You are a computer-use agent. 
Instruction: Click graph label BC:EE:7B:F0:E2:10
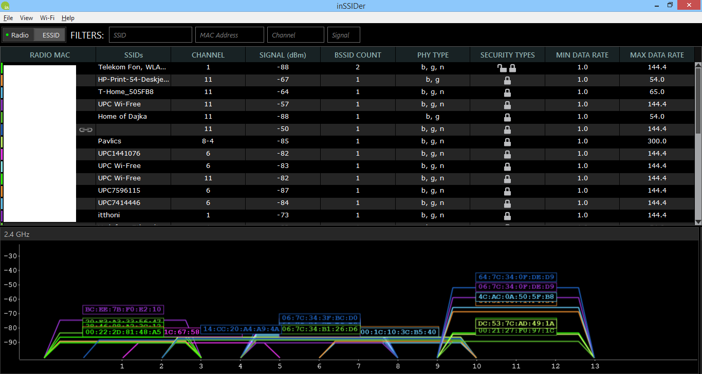[x=123, y=310]
